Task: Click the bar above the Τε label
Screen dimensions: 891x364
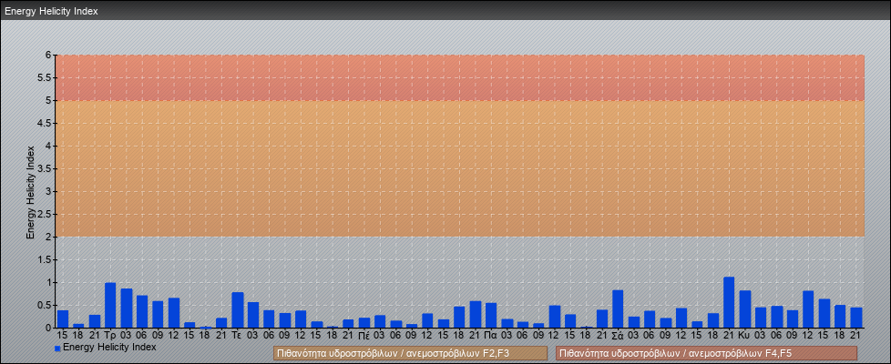Action: click(x=237, y=310)
